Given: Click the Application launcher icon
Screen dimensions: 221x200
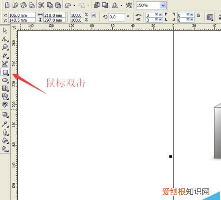Looking at the screenshot, I should (115, 6).
